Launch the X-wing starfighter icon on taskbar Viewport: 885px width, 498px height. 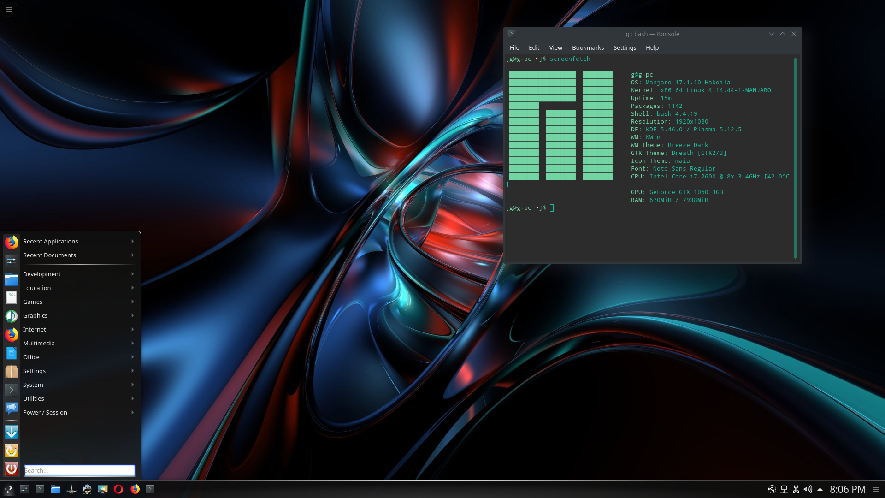71,489
